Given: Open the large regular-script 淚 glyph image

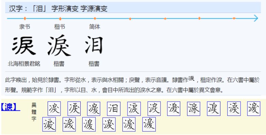Looking at the screenshot, I should point(59,45).
